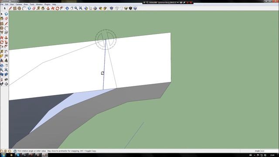This screenshot has width=279, height=157.
Task: Click the Next view icon
Action: [6, 75]
